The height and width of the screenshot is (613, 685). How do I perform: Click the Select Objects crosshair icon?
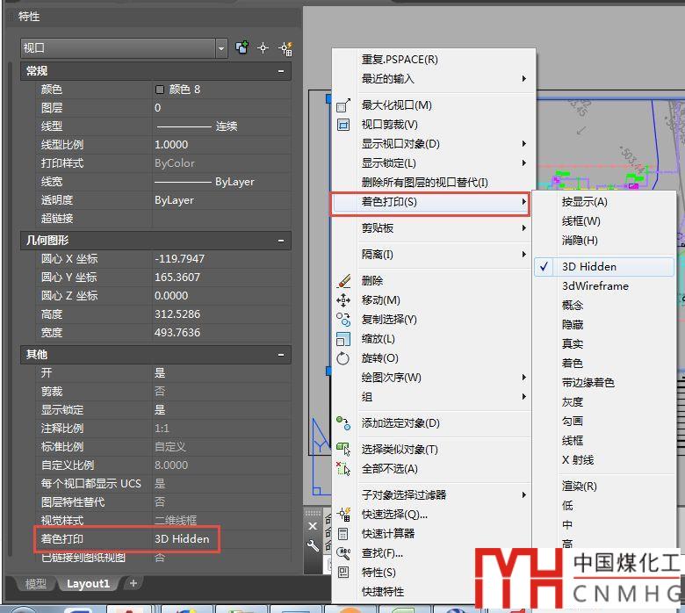pyautogui.click(x=263, y=48)
